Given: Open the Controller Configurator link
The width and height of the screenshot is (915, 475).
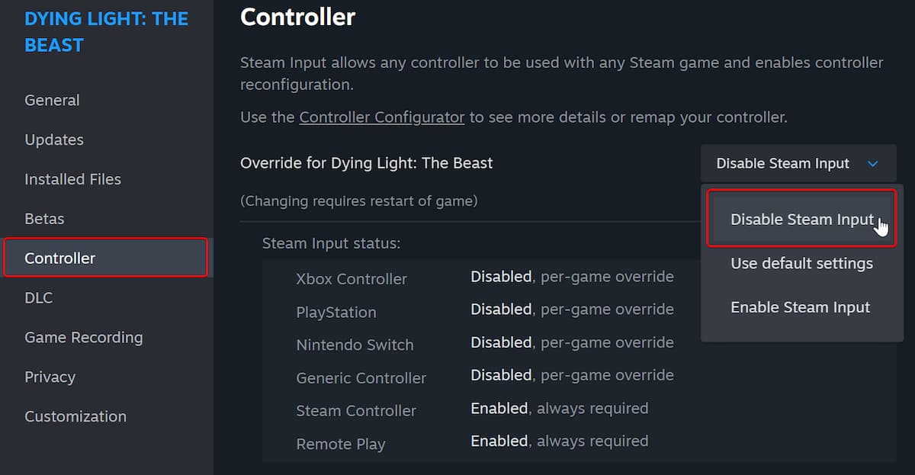Looking at the screenshot, I should click(381, 117).
